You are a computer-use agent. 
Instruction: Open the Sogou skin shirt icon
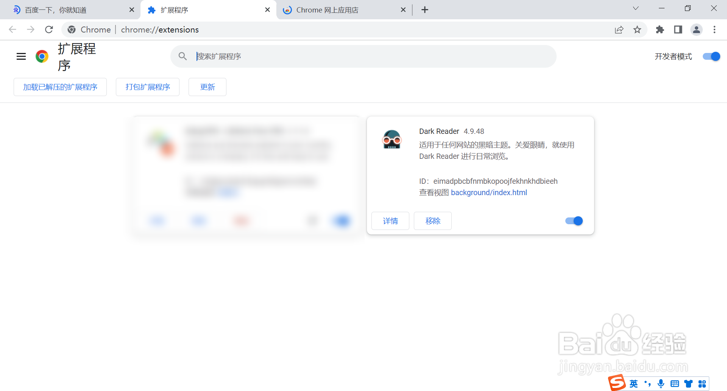point(688,384)
